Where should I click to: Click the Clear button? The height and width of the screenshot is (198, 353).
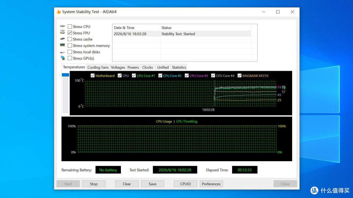[x=127, y=184]
